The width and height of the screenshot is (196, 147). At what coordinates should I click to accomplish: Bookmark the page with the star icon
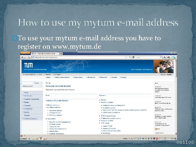[125, 57]
